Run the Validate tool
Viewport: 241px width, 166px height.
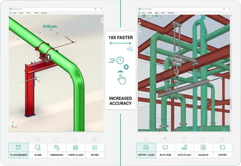[x=203, y=150]
